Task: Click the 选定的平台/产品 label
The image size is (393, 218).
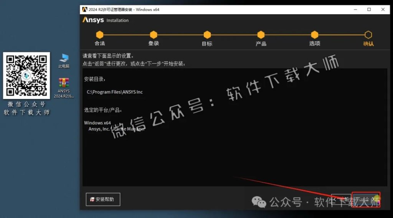Action: [x=103, y=110]
